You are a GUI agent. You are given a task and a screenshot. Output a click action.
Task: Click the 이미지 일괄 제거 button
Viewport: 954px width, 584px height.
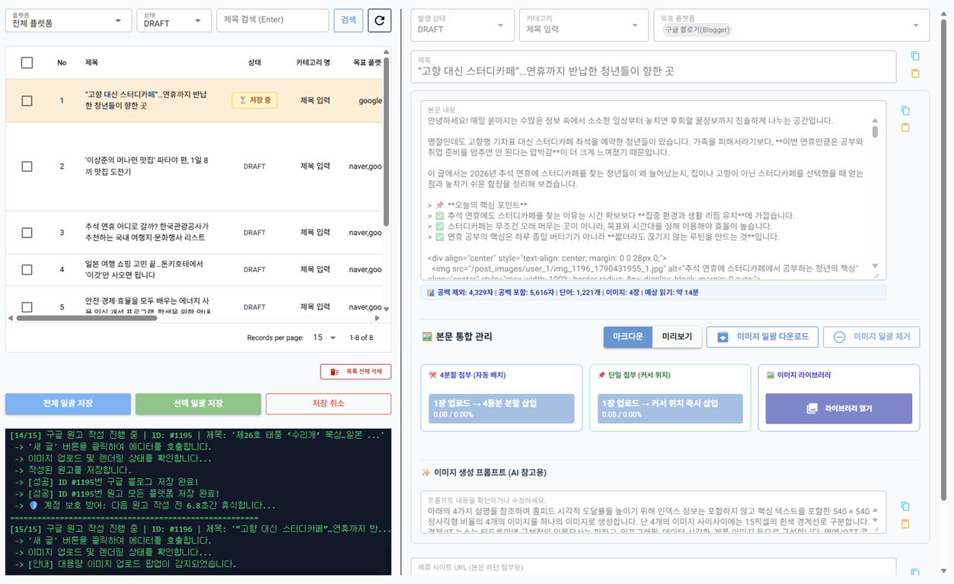pos(871,337)
